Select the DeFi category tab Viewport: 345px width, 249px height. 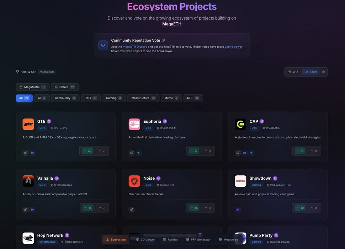click(91, 98)
